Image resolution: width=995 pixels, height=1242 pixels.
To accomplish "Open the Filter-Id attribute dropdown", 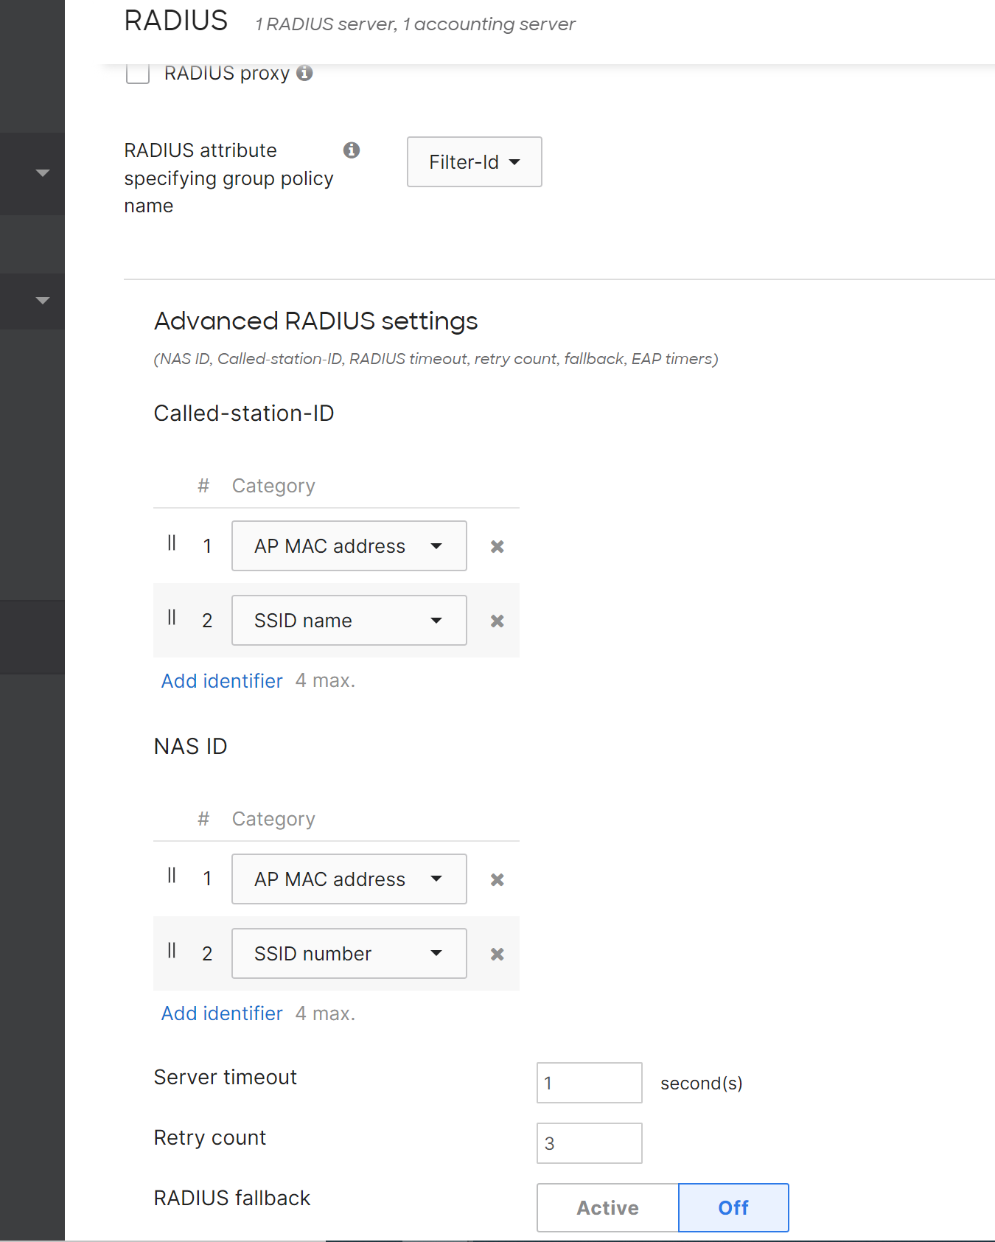I will [x=474, y=162].
